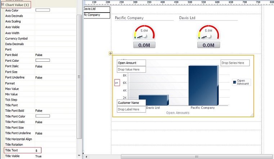
Task: Click the Title Font Underline value False
Action: pyautogui.click(x=39, y=134)
